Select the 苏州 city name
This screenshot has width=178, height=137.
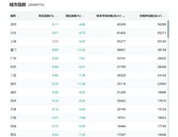click(x=13, y=101)
